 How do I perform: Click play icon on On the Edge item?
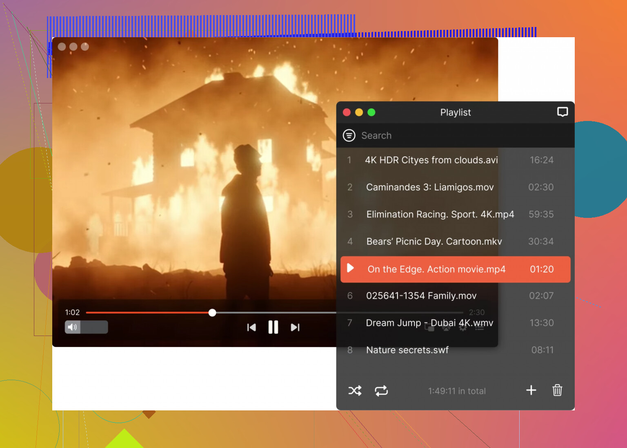(350, 268)
